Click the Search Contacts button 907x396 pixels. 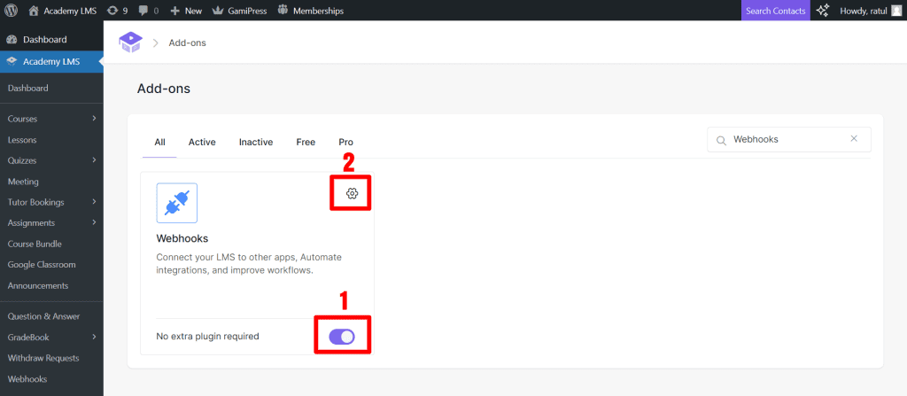[776, 11]
